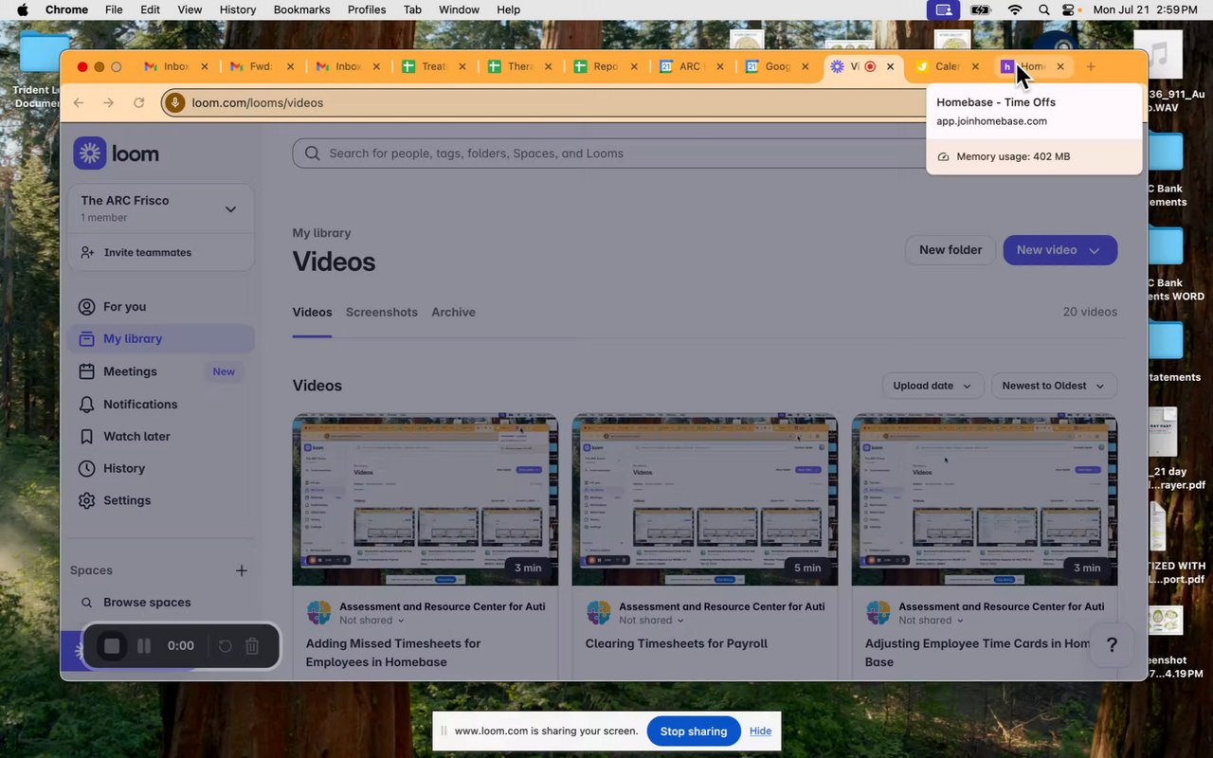Open the Bookmarks menu
The width and height of the screenshot is (1213, 758).
point(301,9)
